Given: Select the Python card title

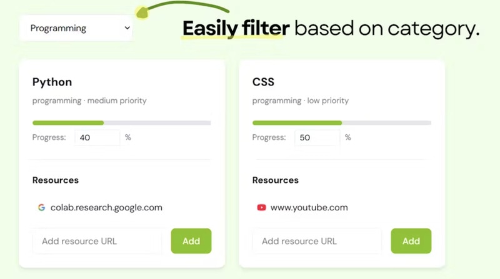Looking at the screenshot, I should point(52,82).
